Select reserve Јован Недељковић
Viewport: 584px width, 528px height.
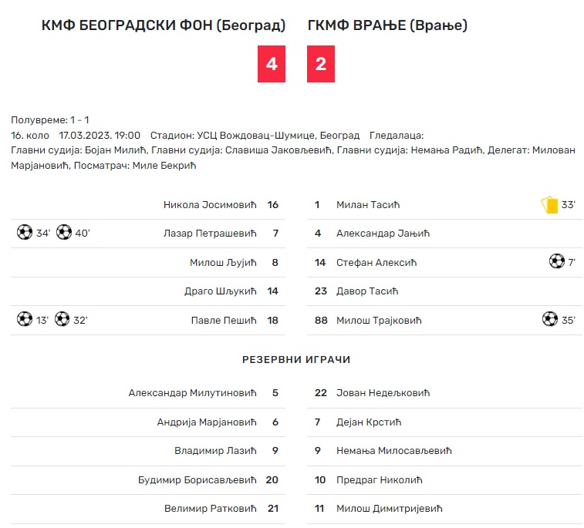coord(383,393)
